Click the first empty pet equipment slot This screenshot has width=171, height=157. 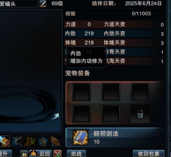pos(82,92)
